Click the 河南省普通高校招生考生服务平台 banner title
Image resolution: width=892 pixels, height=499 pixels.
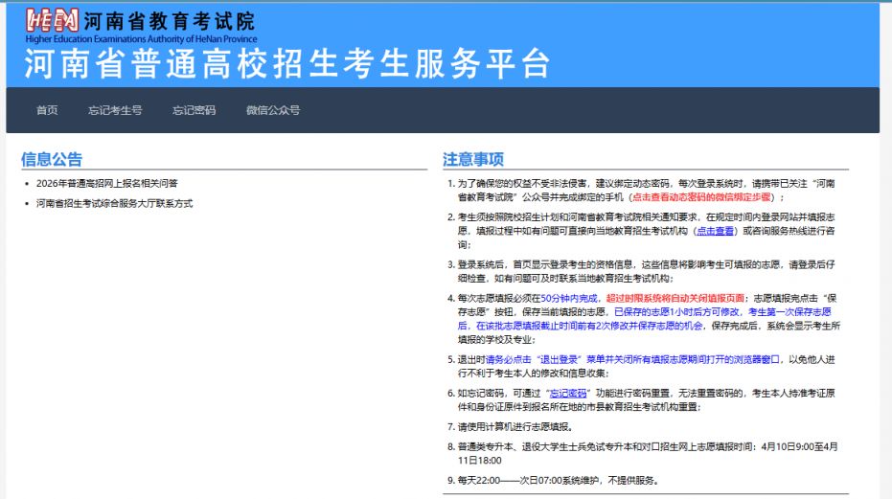coord(287,63)
